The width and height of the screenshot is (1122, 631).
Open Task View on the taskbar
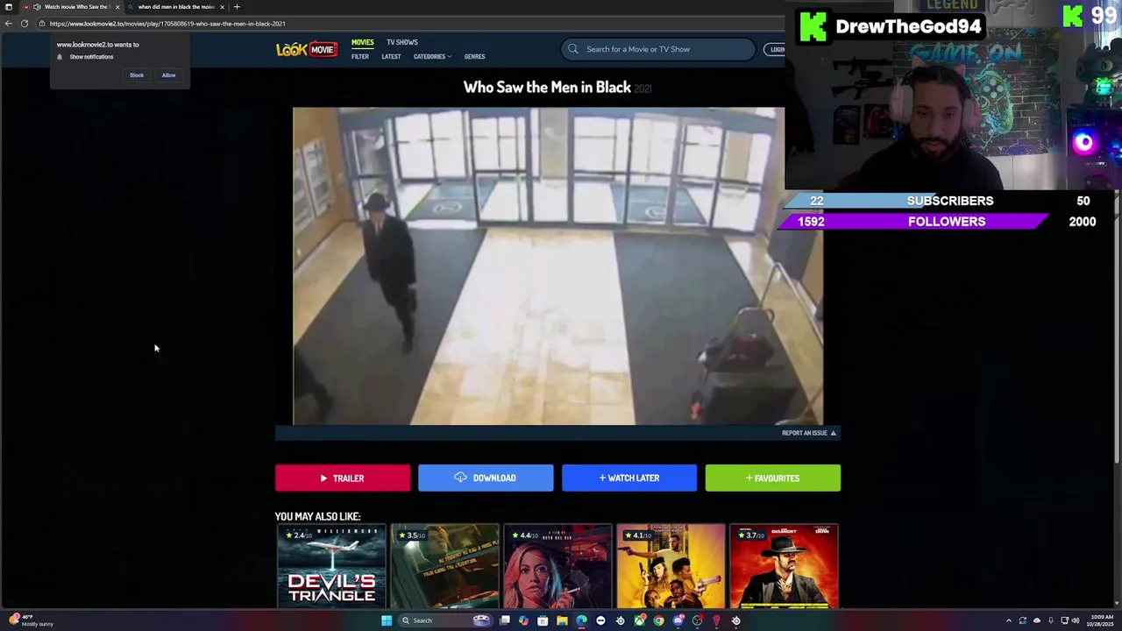coord(505,620)
